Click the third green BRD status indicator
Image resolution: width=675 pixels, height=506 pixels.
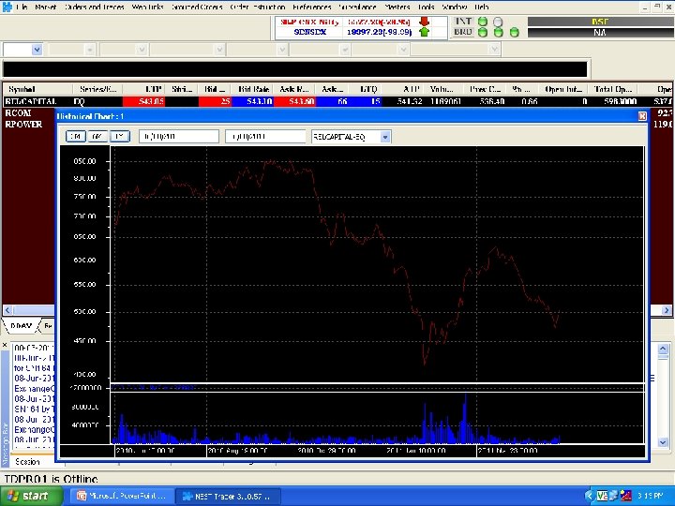tap(514, 32)
